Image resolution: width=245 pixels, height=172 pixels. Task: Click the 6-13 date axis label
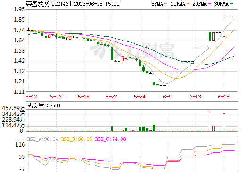[x=196, y=97]
